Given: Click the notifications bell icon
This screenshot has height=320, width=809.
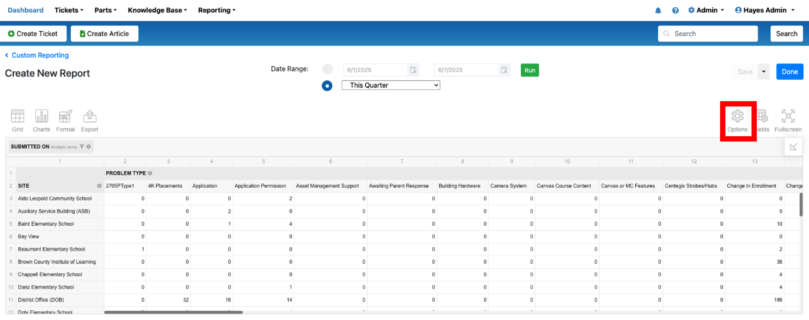Looking at the screenshot, I should click(x=658, y=10).
